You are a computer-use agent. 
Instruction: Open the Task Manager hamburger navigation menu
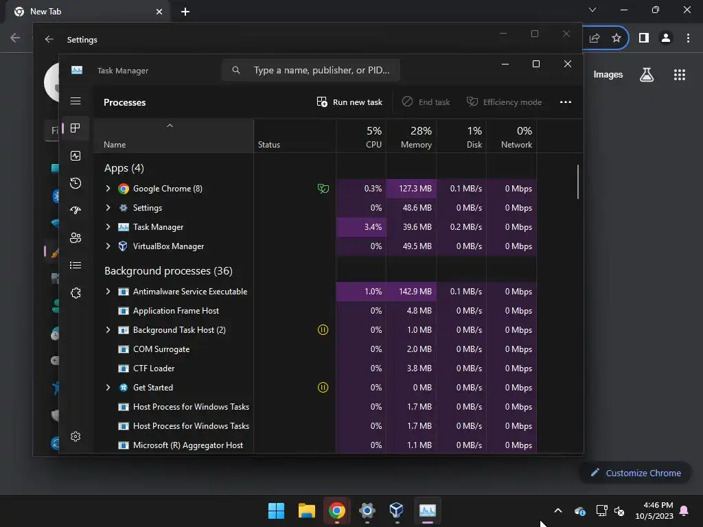coord(76,102)
